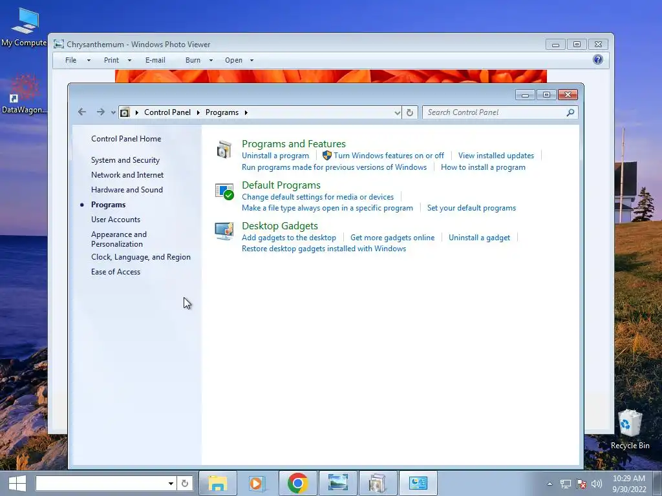
Task: Click the search magnifier in Control Panel
Action: click(x=570, y=112)
